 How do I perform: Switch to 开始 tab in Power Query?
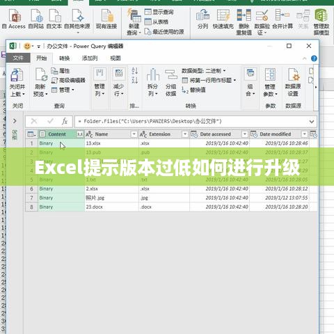[x=42, y=58]
